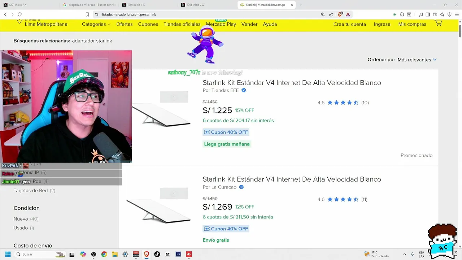Click the 4.6 star rating with 10 reviews
462x260 pixels.
(x=343, y=103)
